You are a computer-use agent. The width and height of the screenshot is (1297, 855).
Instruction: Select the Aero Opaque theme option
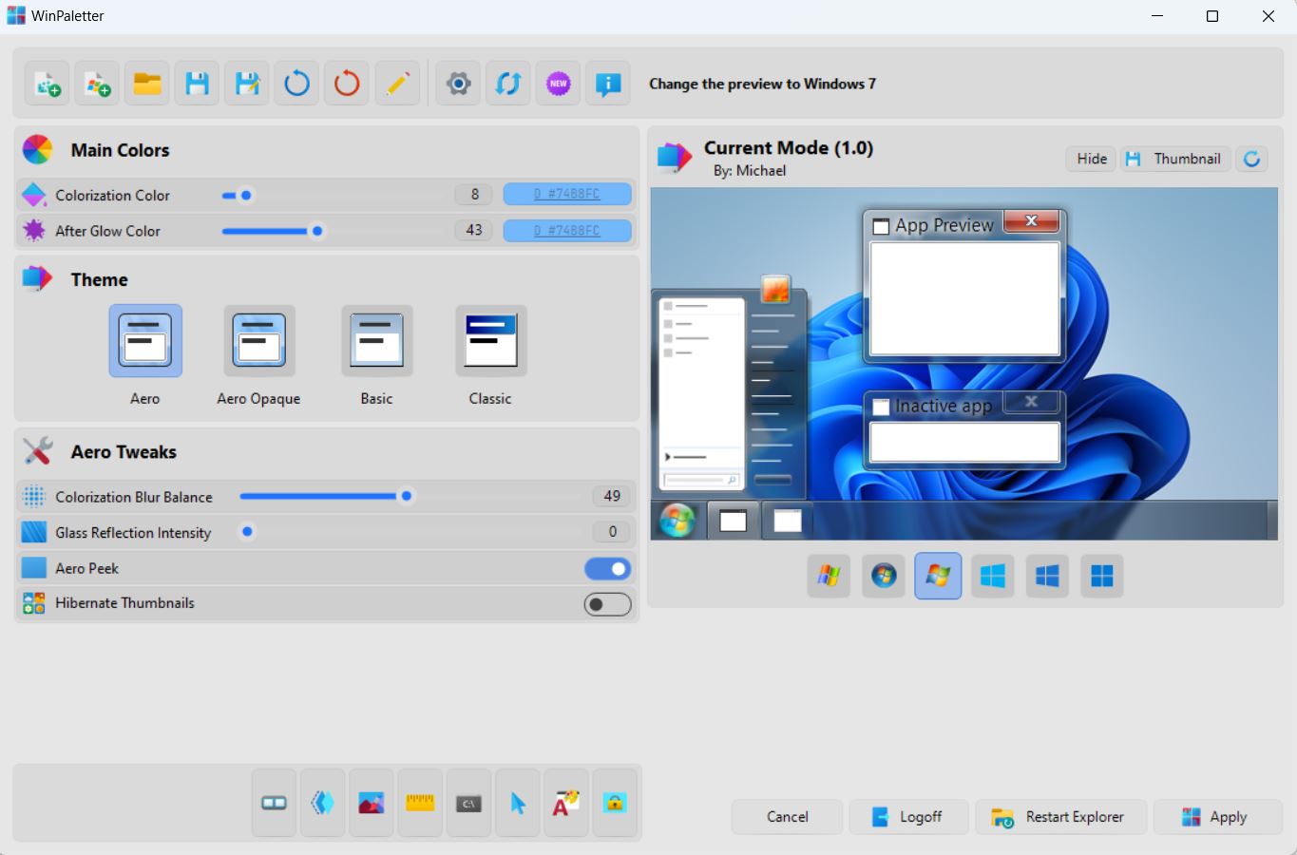(258, 342)
